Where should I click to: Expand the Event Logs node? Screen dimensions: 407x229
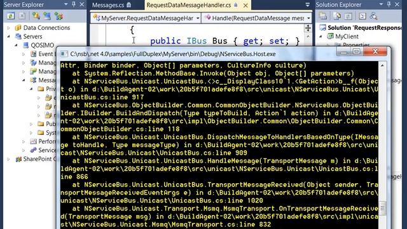point(24,54)
